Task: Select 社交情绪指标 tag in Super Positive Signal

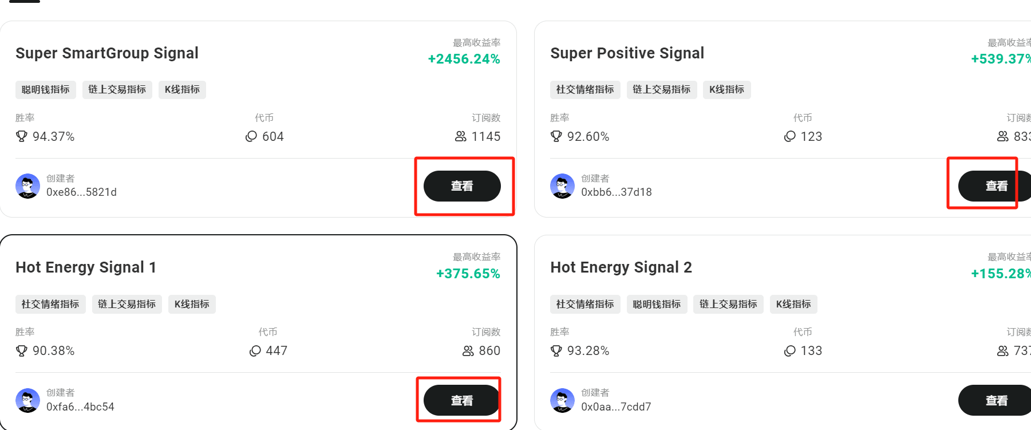Action: 585,89
